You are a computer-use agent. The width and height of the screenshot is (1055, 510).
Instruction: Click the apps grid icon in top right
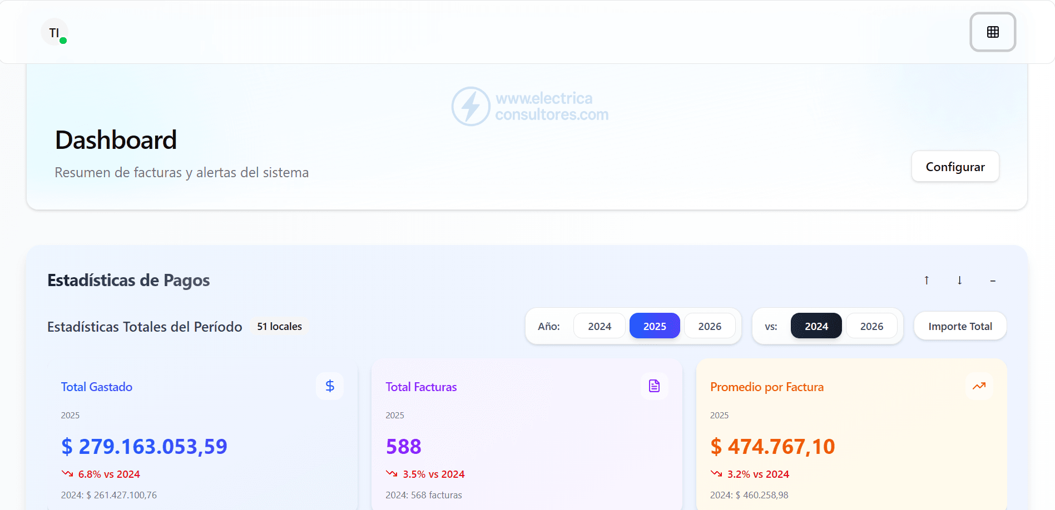[x=993, y=32]
